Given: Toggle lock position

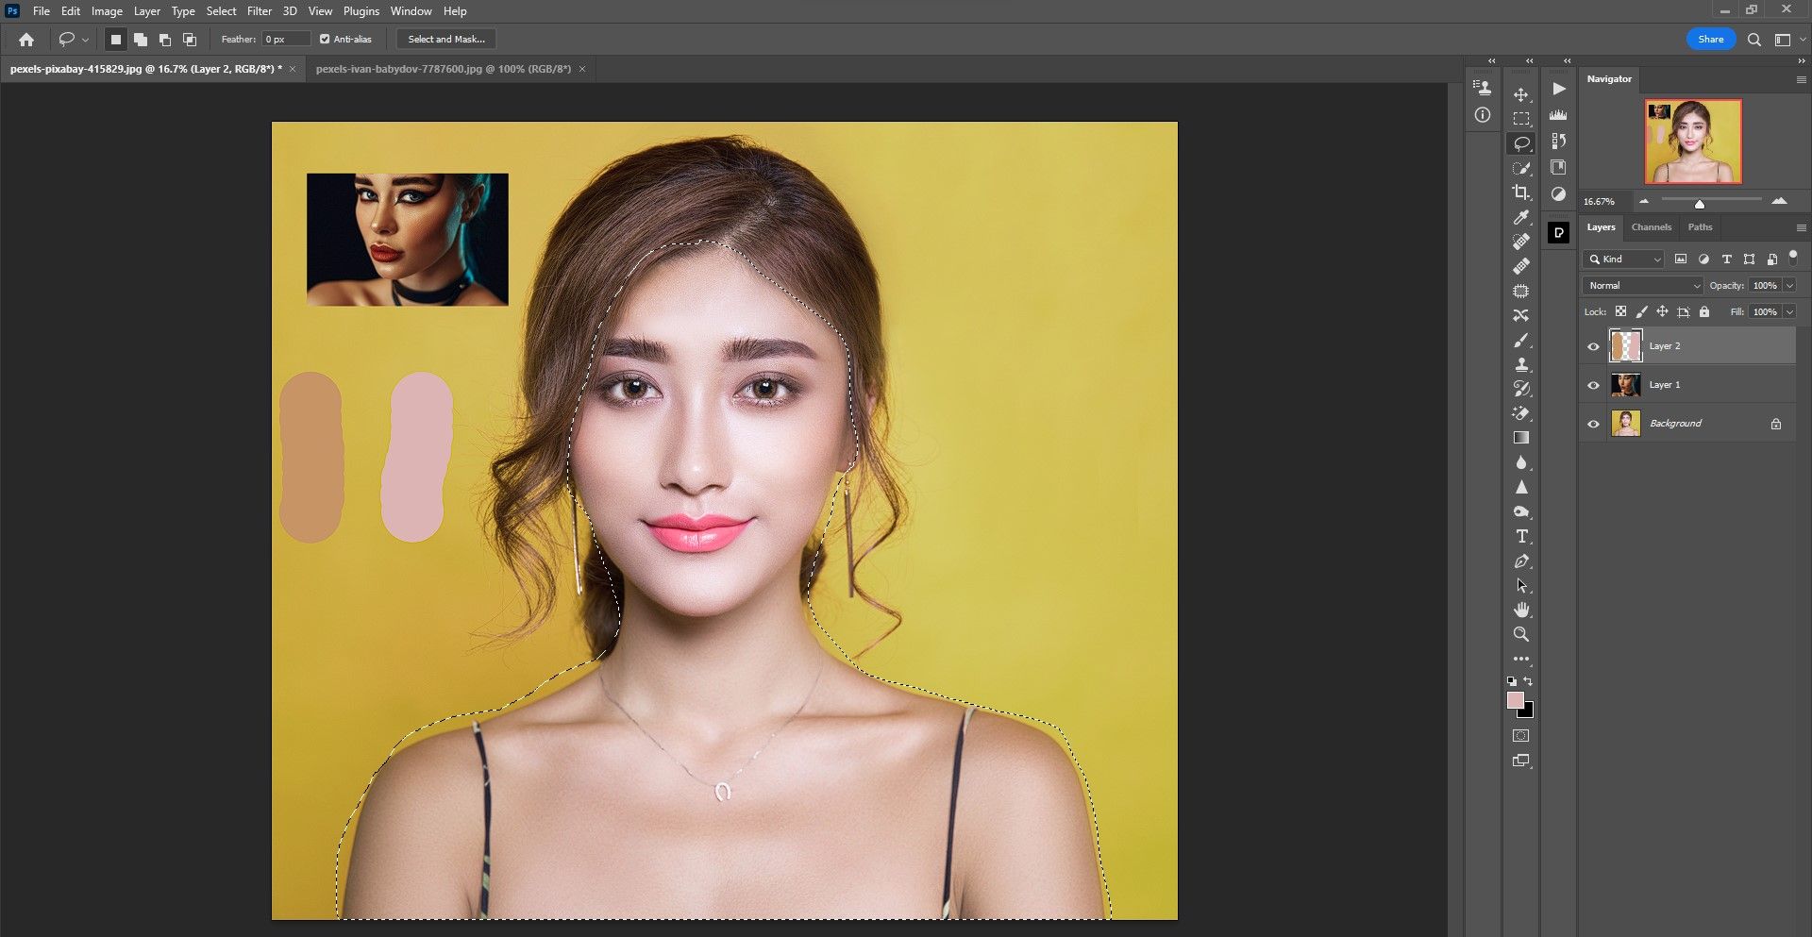Looking at the screenshot, I should click(x=1662, y=311).
